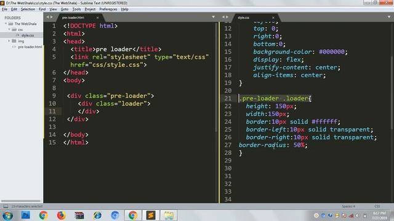Go to previous tab arrow in left pane

pyautogui.click(x=47, y=17)
